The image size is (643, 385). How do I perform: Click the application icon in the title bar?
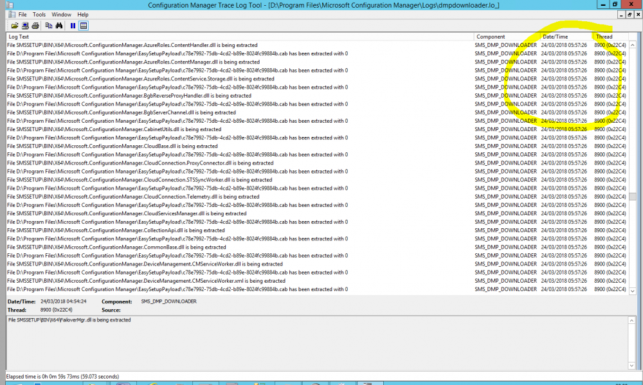(x=10, y=5)
